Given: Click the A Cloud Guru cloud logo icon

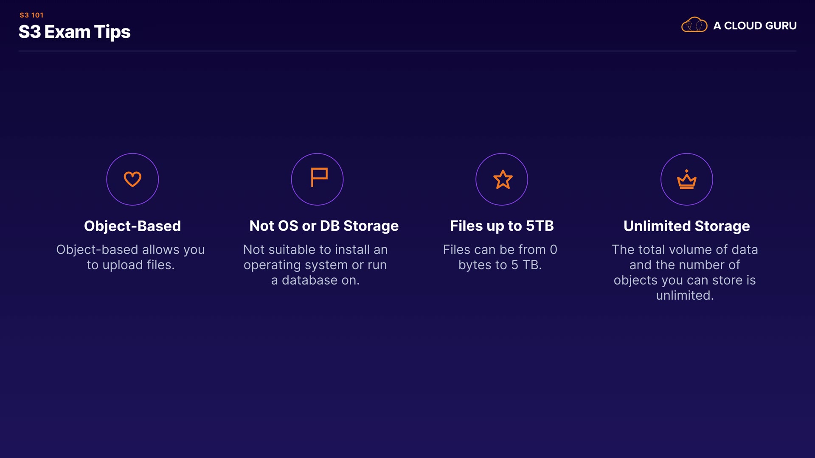Looking at the screenshot, I should [694, 25].
